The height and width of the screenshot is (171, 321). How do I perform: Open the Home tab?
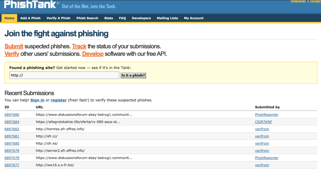click(x=9, y=18)
